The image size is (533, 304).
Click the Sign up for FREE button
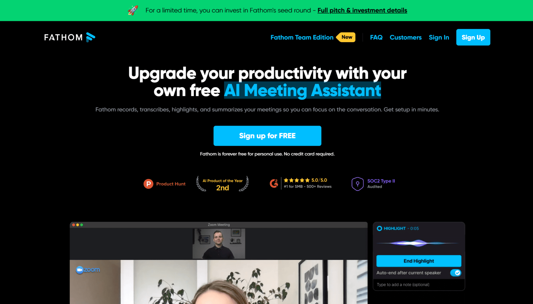click(267, 136)
